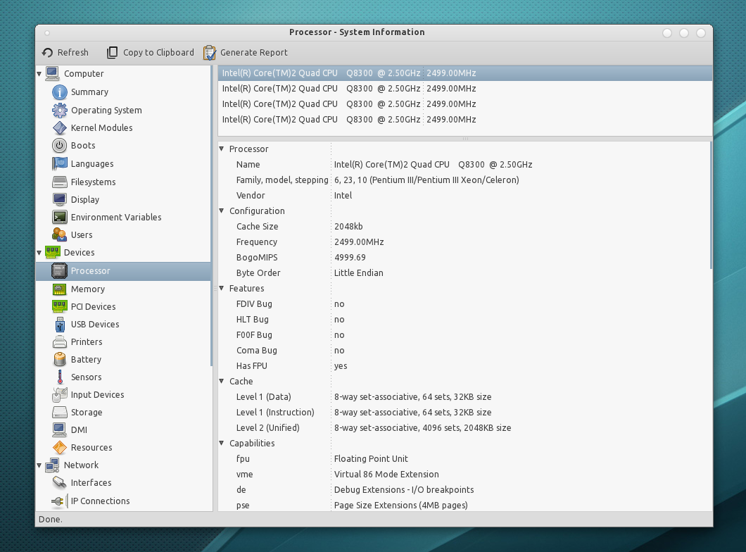Open Operating System gear icon
The width and height of the screenshot is (746, 552).
pos(60,110)
